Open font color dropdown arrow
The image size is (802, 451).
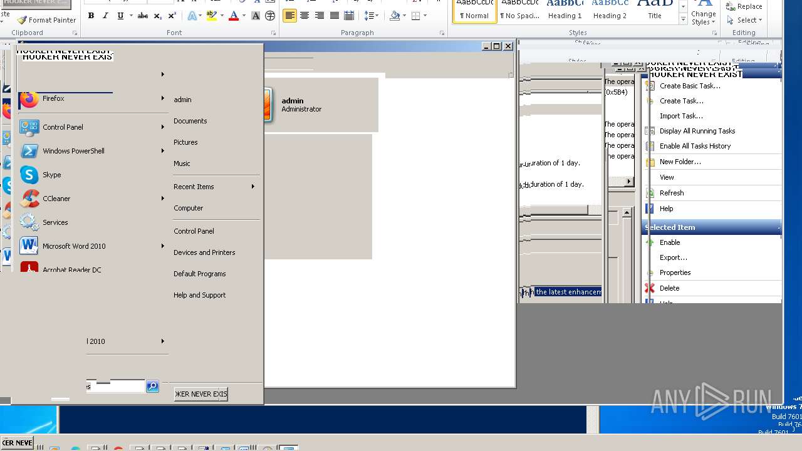pos(242,16)
